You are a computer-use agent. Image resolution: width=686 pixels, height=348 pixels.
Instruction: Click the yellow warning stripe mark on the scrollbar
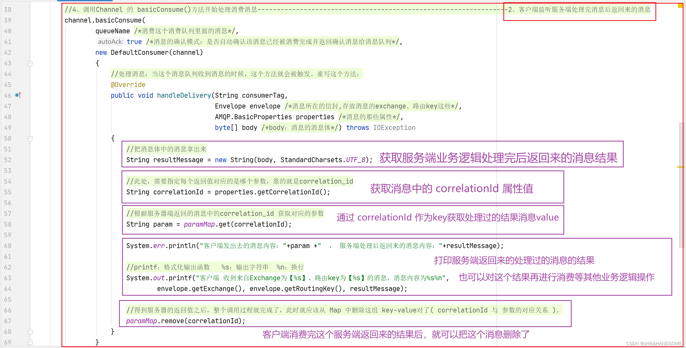(680, 167)
